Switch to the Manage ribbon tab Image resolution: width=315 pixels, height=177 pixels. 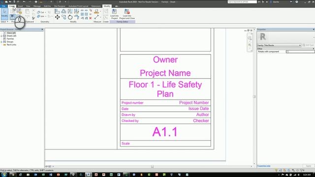tap(37, 6)
